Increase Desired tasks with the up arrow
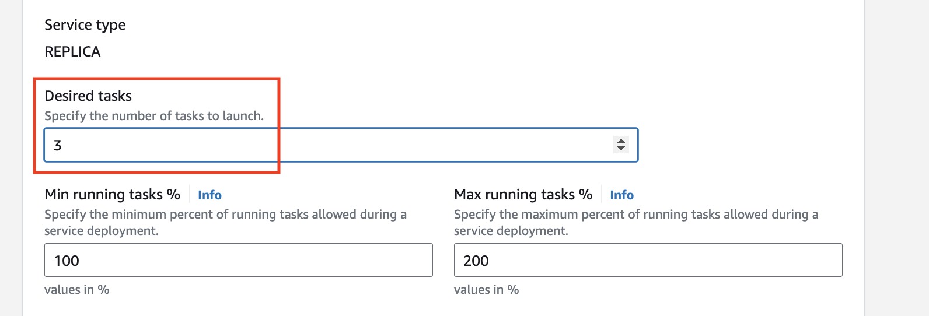929x316 pixels. [x=621, y=141]
